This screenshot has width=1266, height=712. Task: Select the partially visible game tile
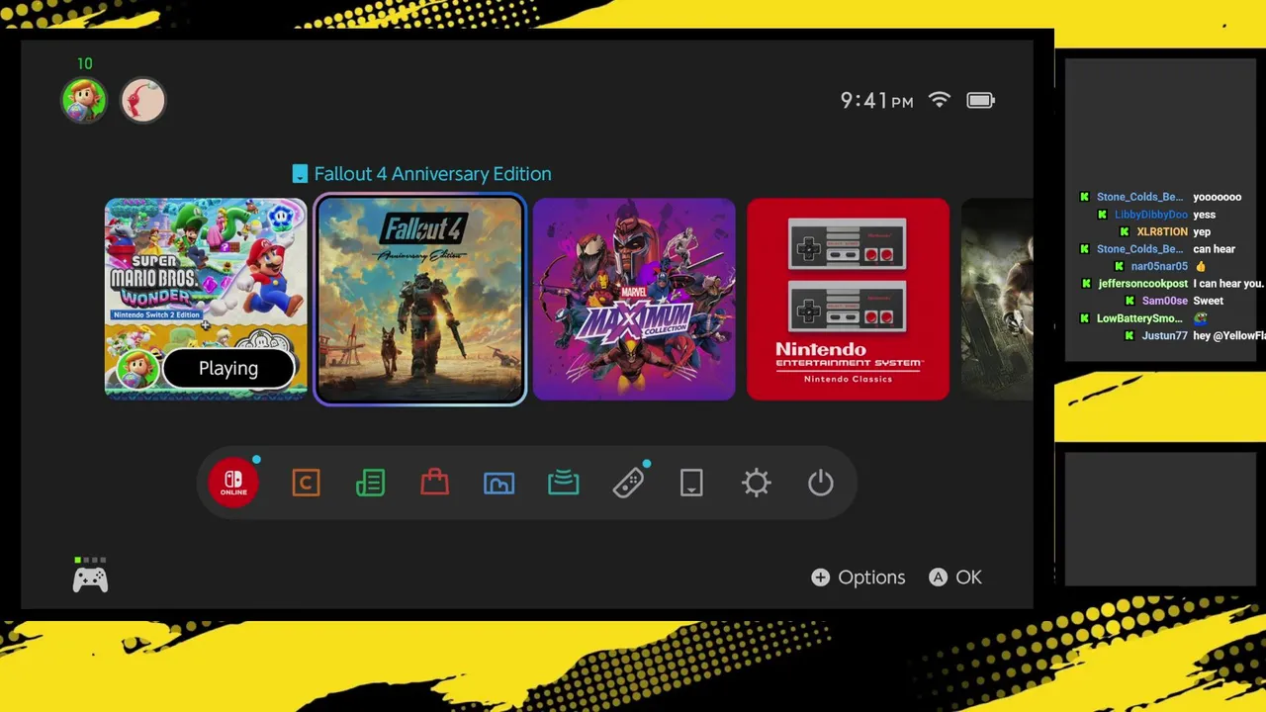[997, 299]
